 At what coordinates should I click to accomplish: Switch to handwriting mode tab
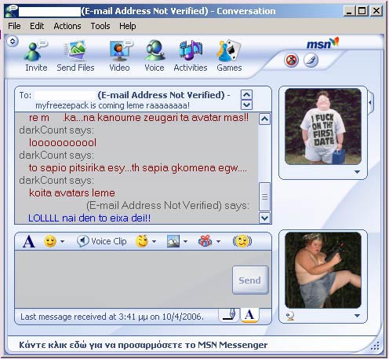pyautogui.click(x=229, y=315)
